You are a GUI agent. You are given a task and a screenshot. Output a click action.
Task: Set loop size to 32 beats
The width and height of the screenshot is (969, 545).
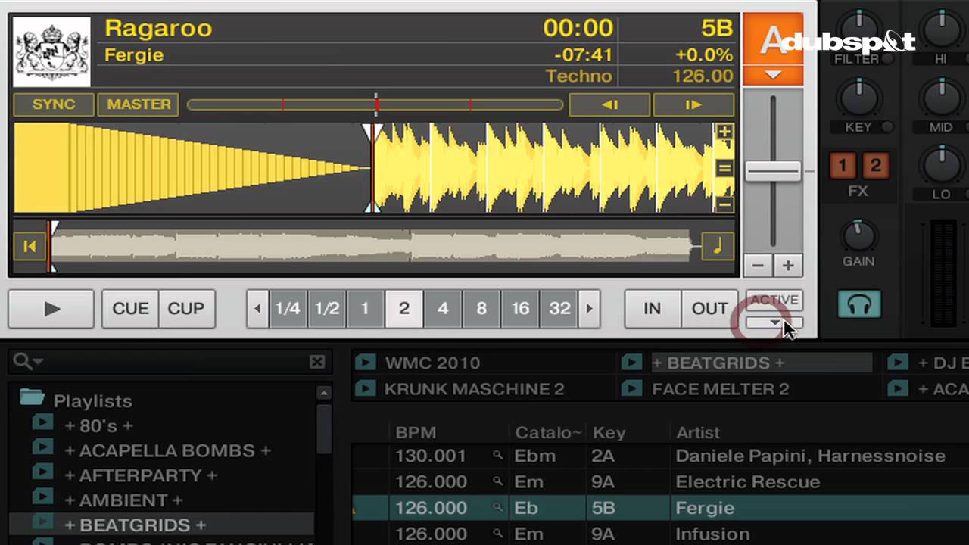[x=559, y=308]
